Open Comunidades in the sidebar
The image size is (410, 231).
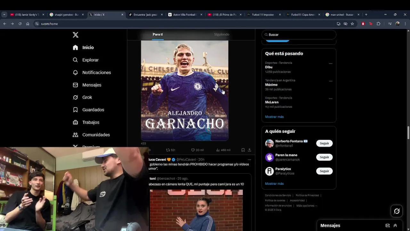click(x=91, y=135)
